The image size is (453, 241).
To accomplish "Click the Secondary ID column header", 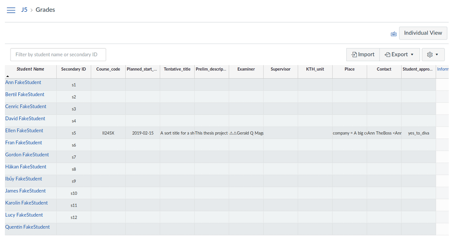I will (74, 69).
